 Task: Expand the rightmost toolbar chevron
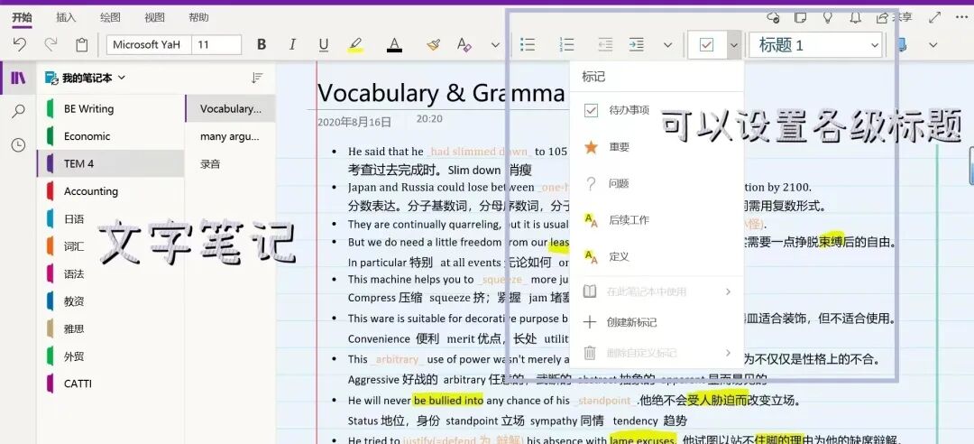[x=933, y=45]
